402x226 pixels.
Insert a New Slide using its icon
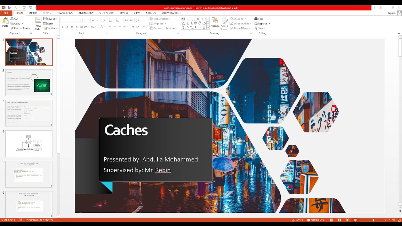click(x=38, y=20)
